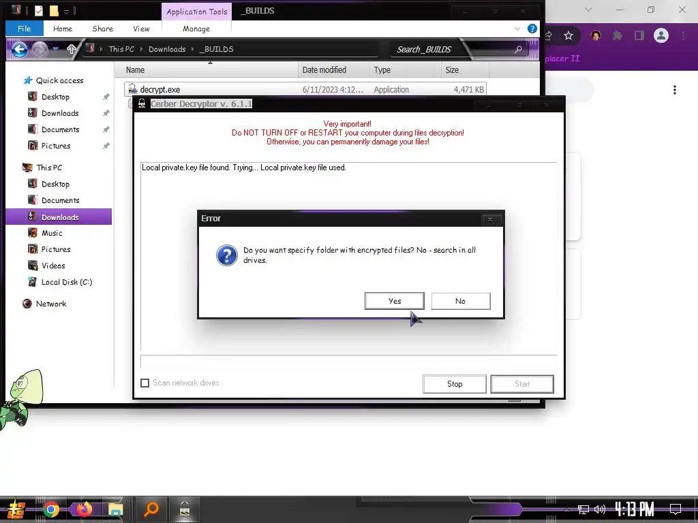This screenshot has width=698, height=523.
Task: Click the Start button in Cerber Decryptor
Action: click(x=522, y=384)
